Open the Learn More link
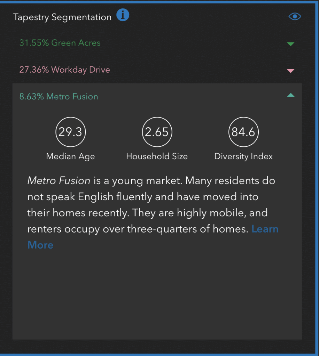Viewport: 319px width, 356px height. tap(265, 229)
